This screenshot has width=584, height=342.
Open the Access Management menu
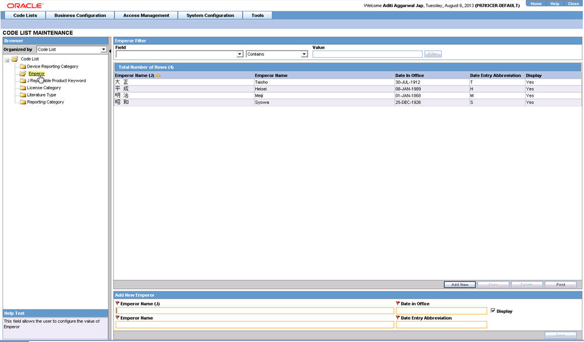point(146,15)
